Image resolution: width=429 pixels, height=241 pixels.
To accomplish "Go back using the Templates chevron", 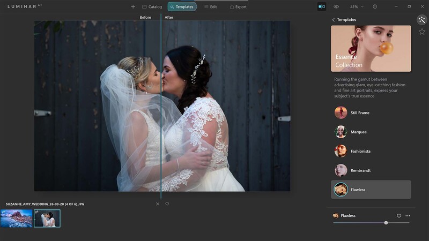I will tap(333, 20).
